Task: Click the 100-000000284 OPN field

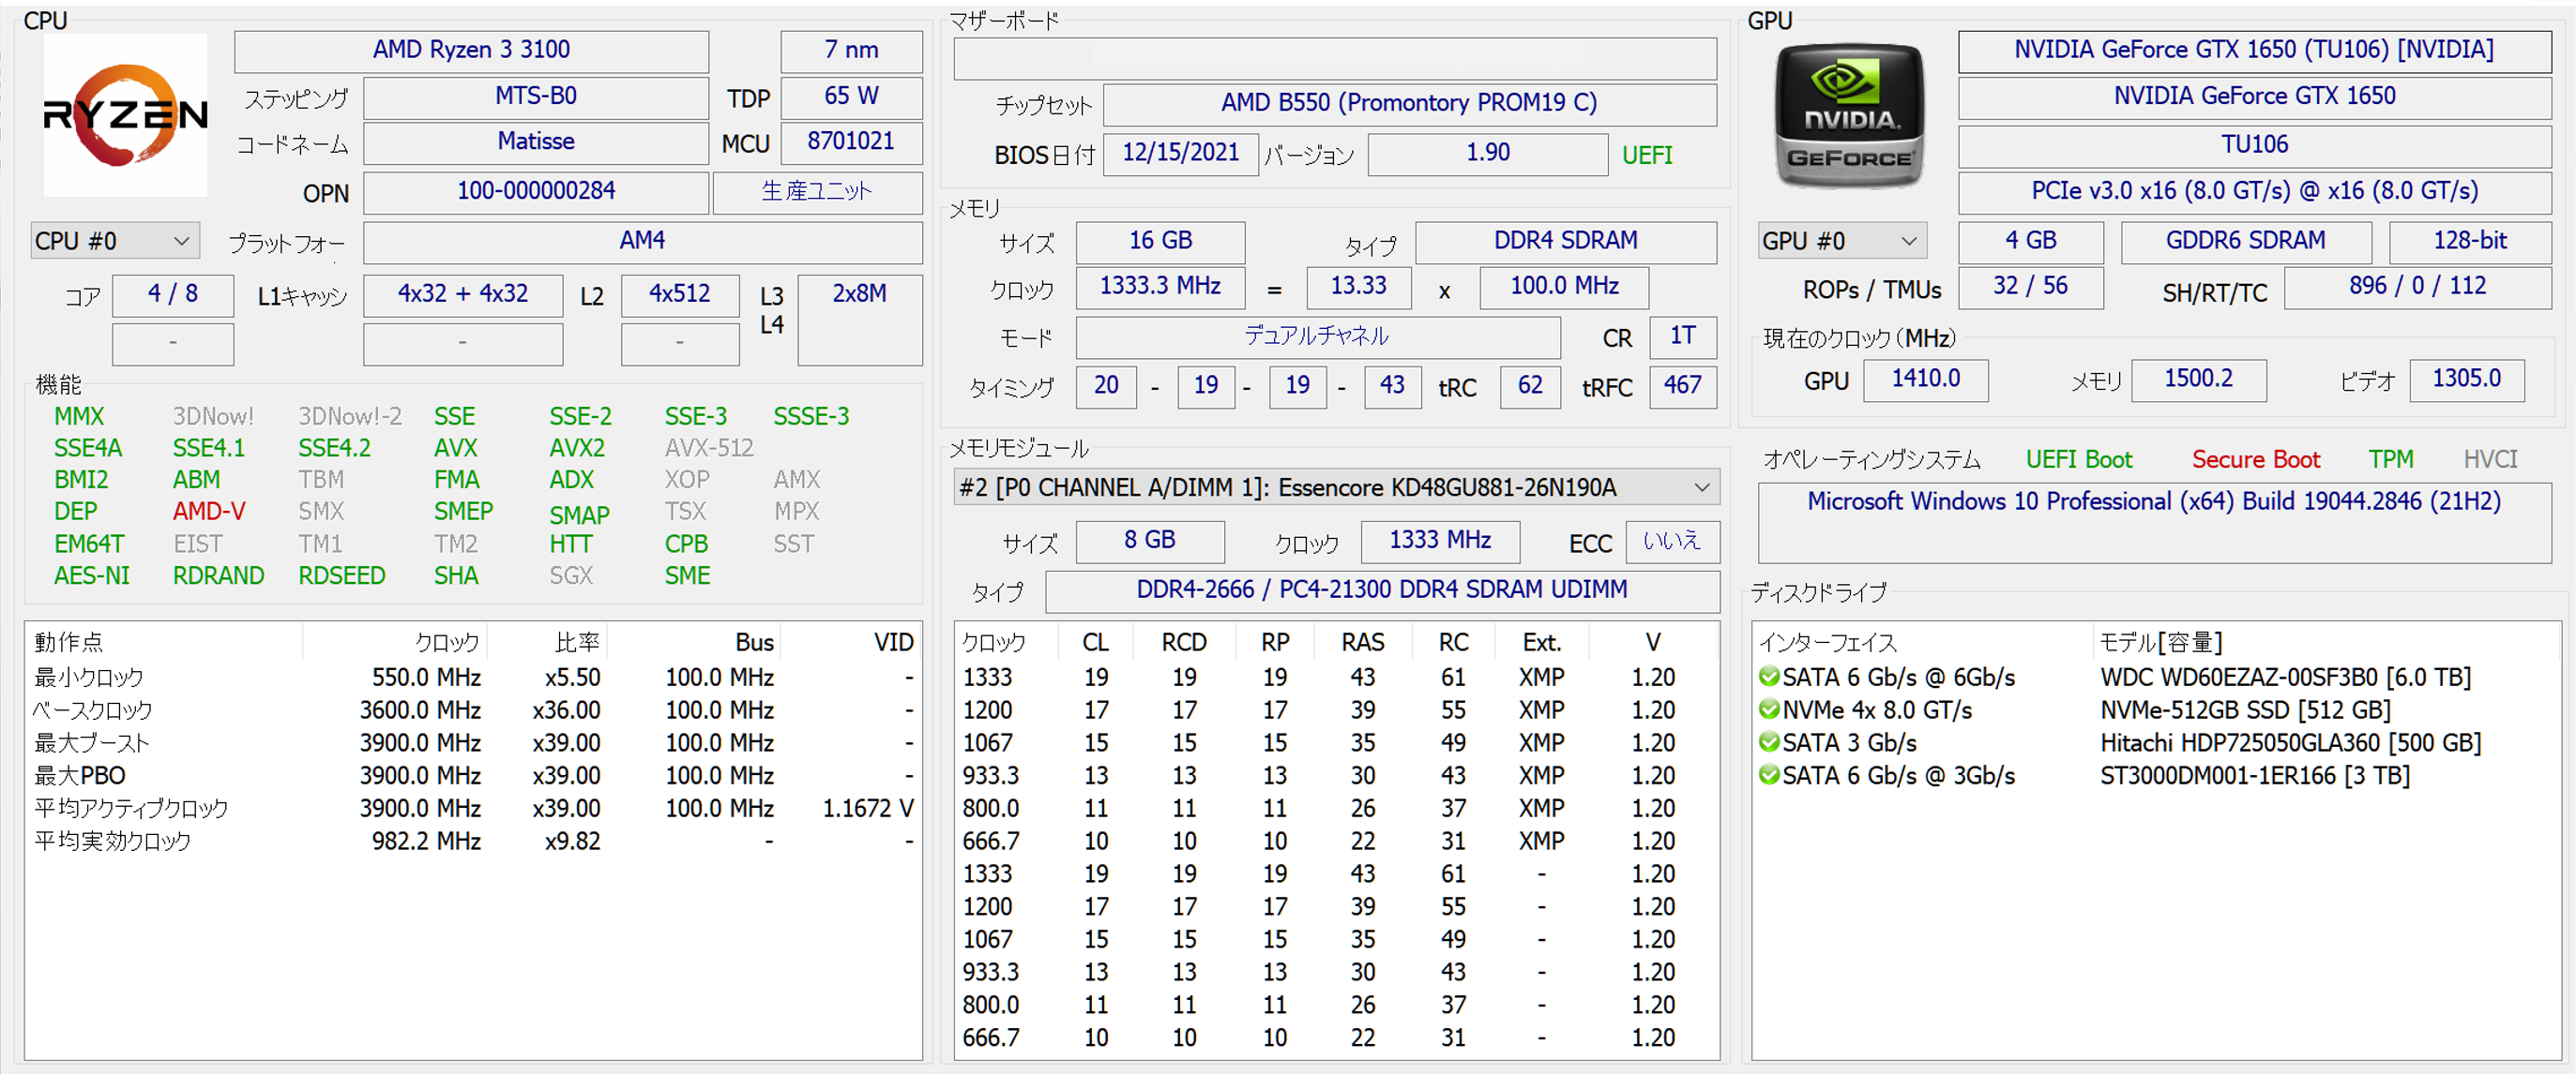Action: point(536,191)
